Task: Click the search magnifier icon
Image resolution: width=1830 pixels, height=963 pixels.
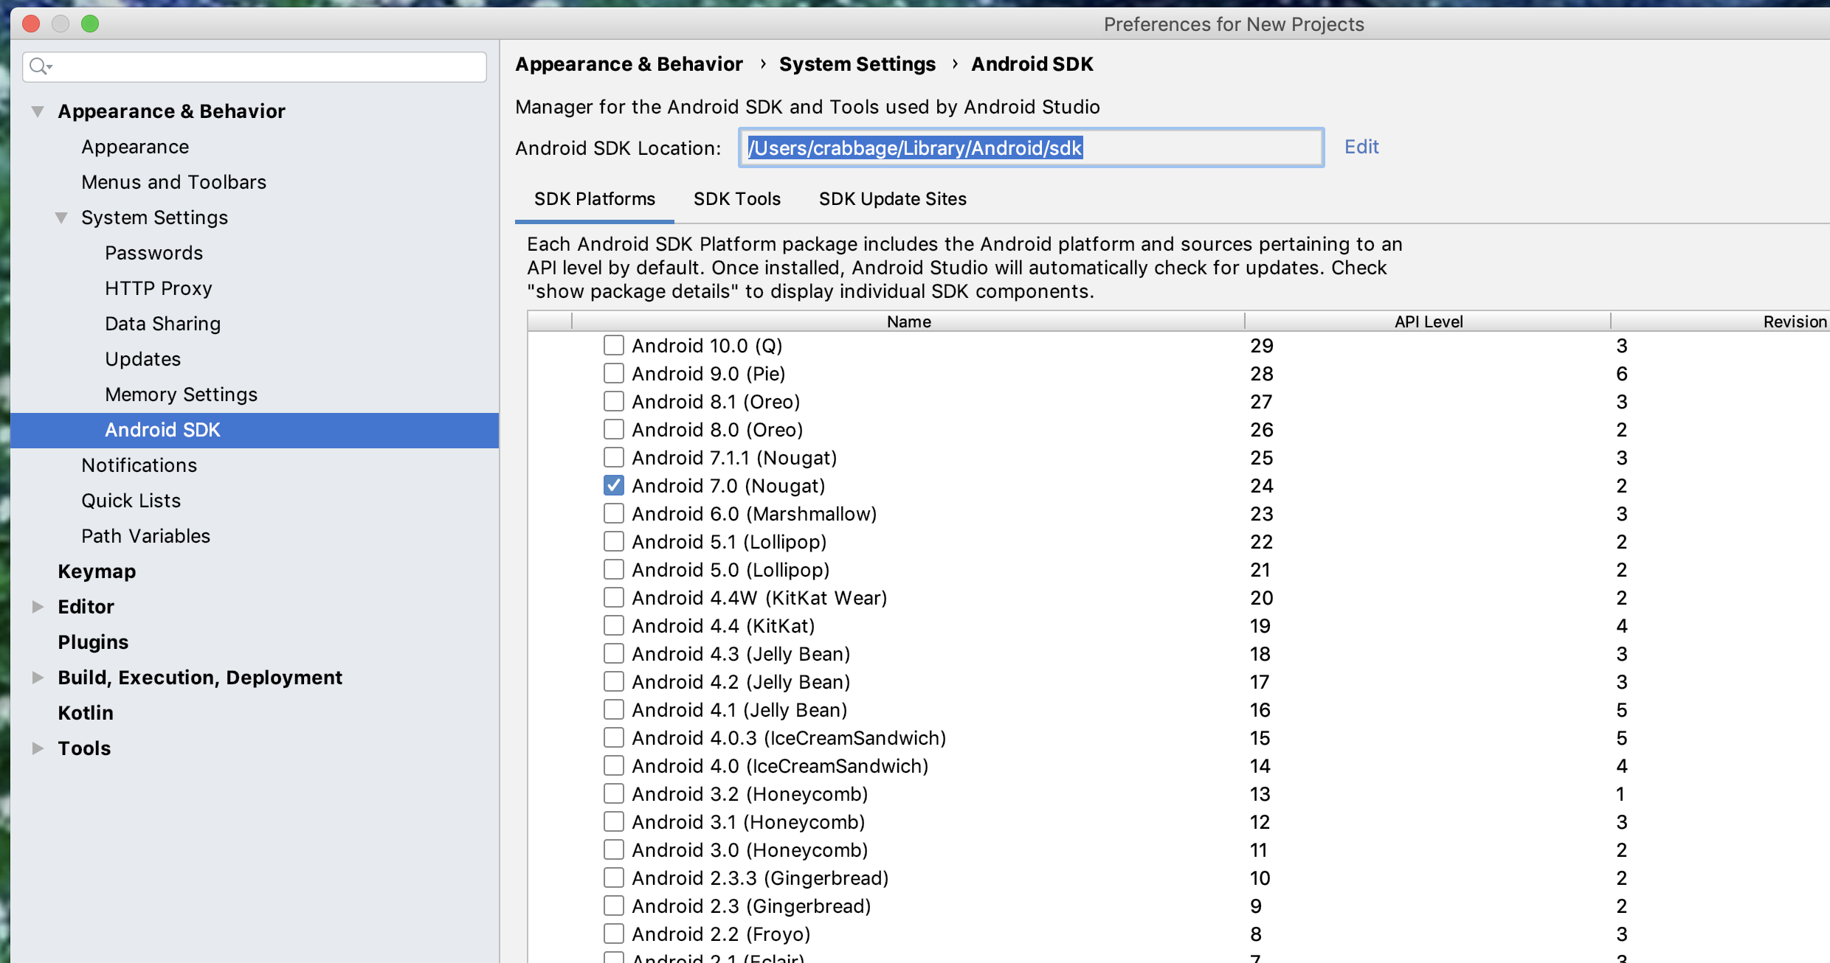Action: 38,66
